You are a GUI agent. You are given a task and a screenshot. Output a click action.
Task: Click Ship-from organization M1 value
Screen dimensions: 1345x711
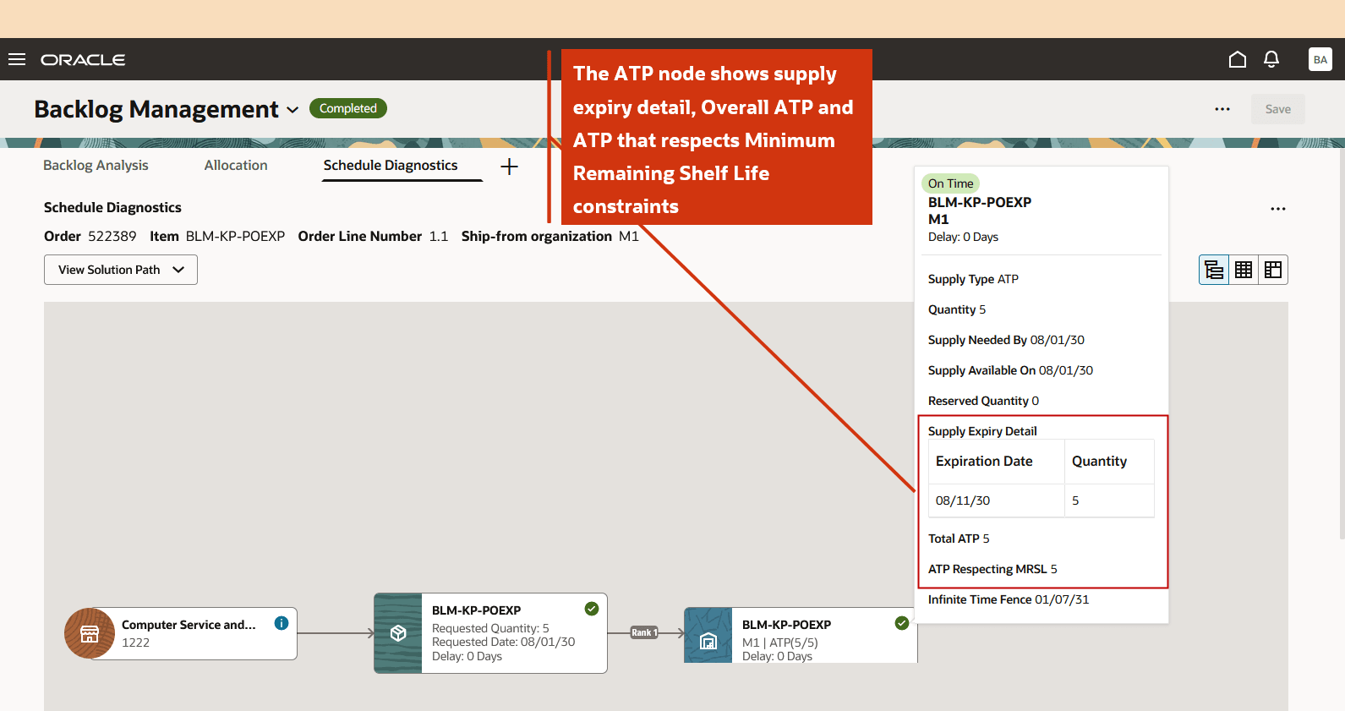[629, 236]
